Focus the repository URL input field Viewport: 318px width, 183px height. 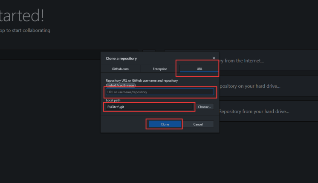[159, 92]
